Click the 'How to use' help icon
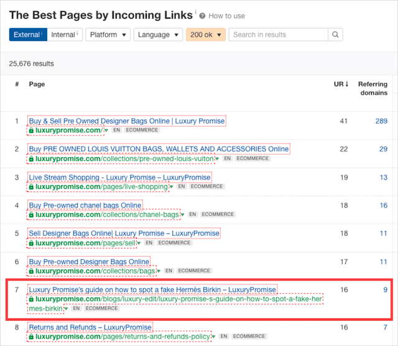 tap(203, 16)
